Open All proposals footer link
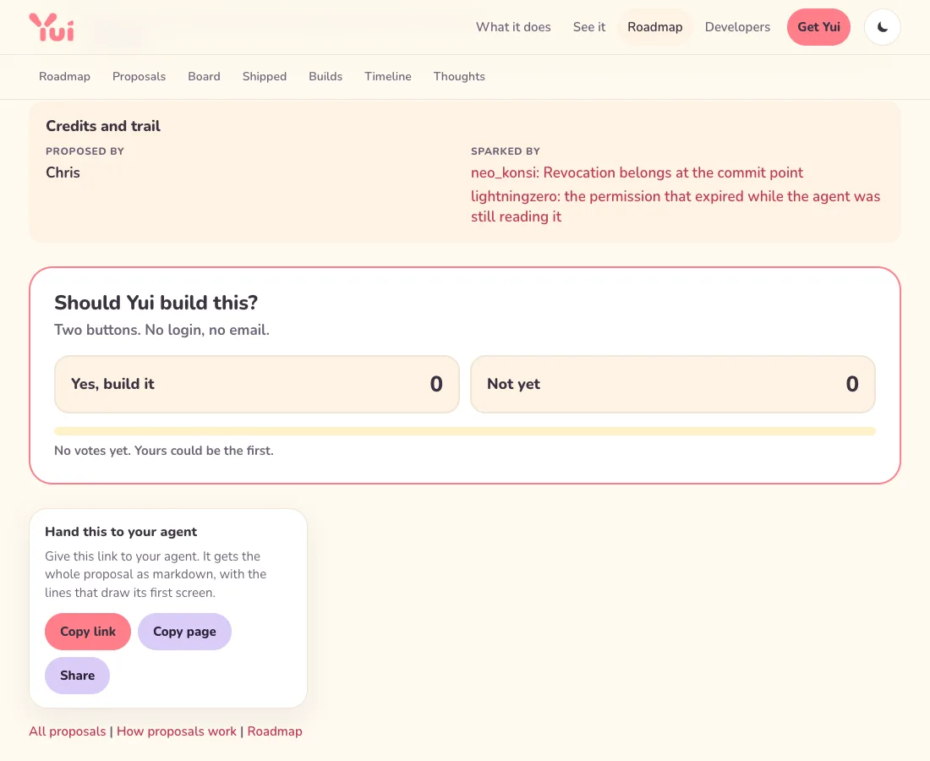The height and width of the screenshot is (761, 930). pos(68,731)
